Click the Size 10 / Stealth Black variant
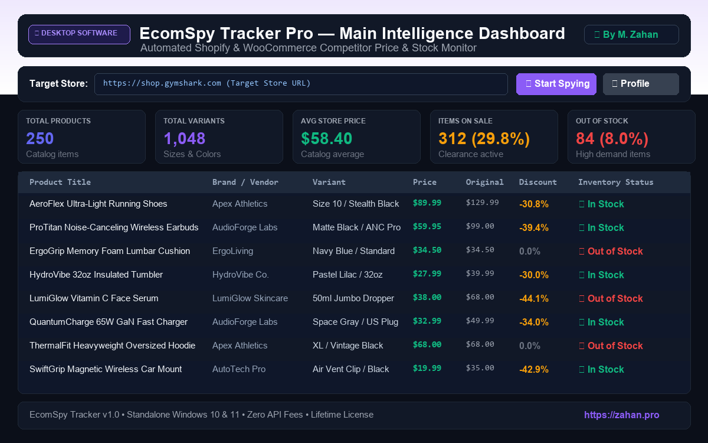The width and height of the screenshot is (708, 443). coord(356,204)
